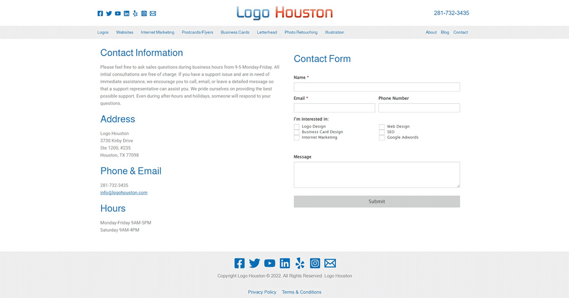Open the Websites navigation menu item
This screenshot has width=569, height=298.
point(125,32)
